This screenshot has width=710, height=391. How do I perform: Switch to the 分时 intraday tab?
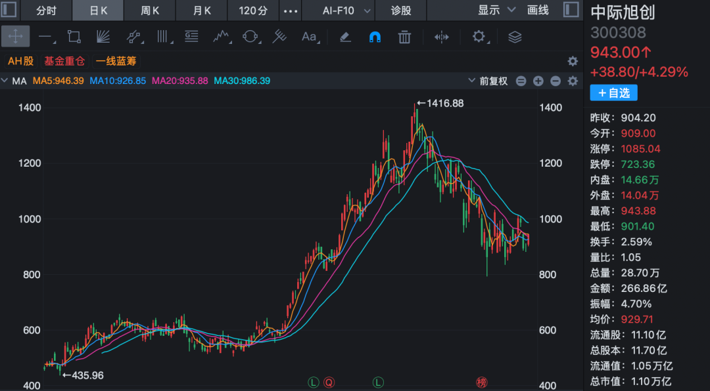coord(46,10)
